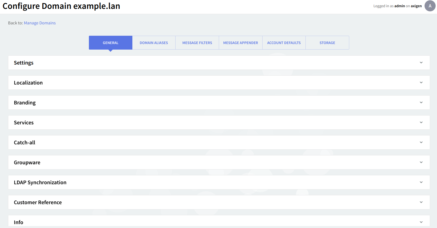
Task: Expand the Info section using its chevron
Action: (421, 222)
